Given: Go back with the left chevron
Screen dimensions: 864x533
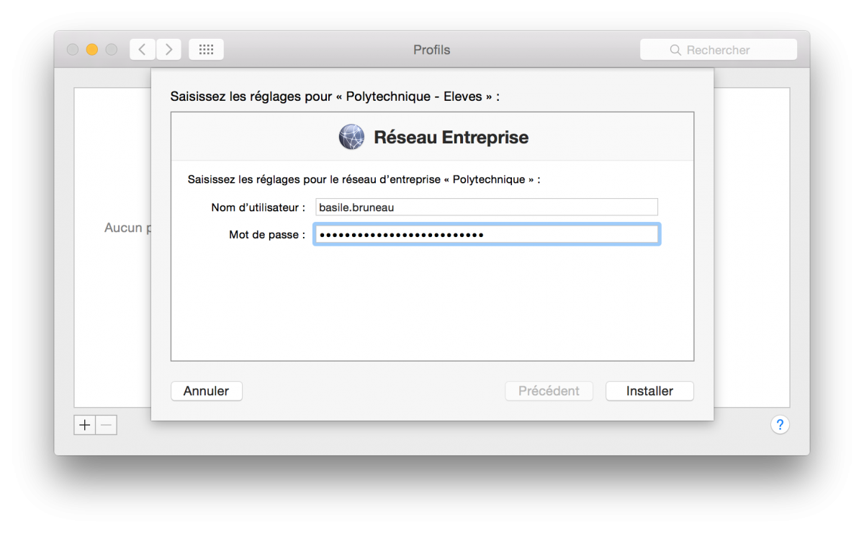Looking at the screenshot, I should point(143,50).
